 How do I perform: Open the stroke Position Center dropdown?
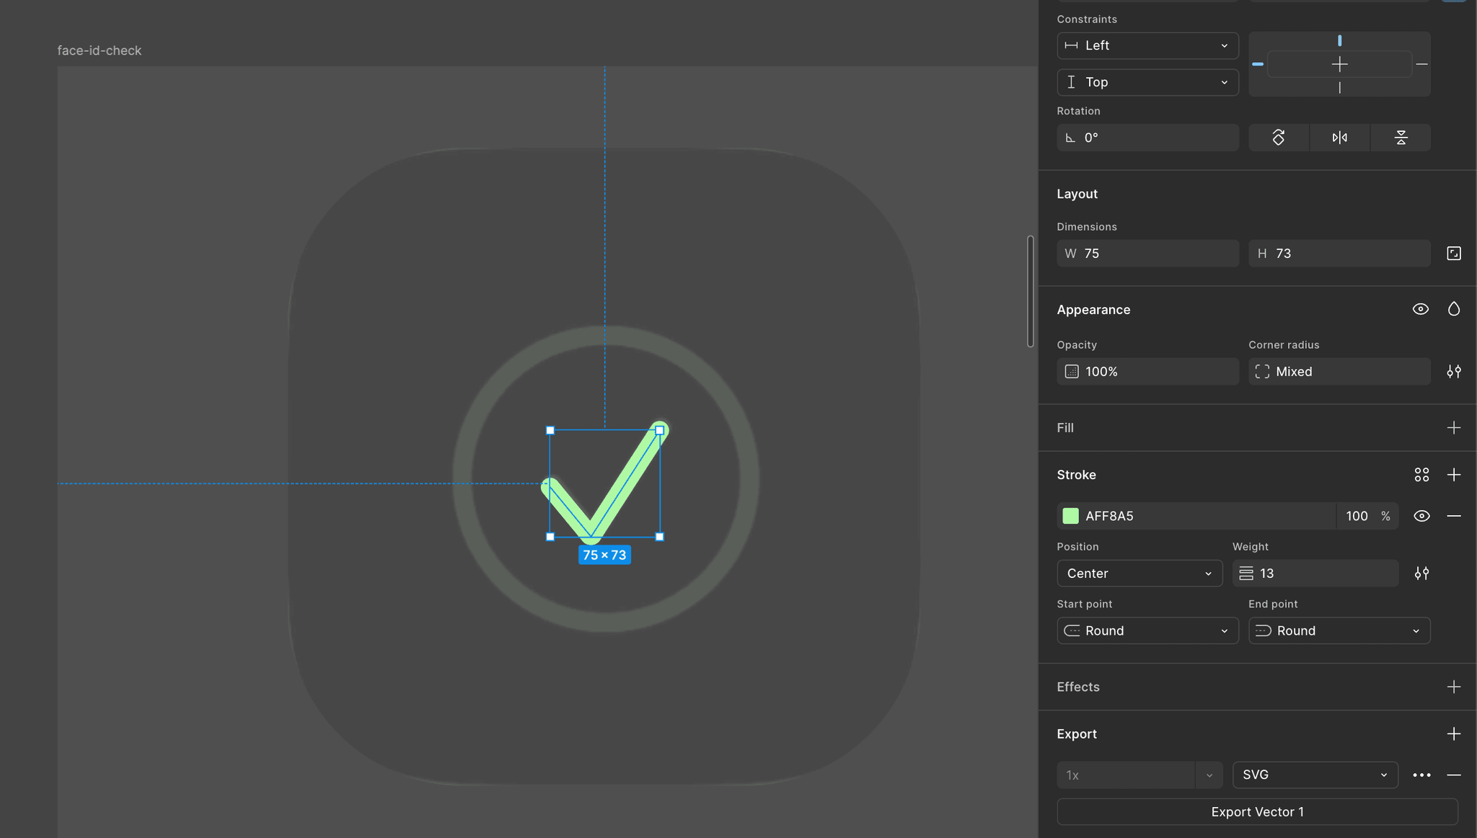coord(1139,574)
